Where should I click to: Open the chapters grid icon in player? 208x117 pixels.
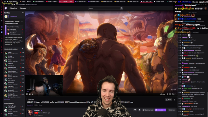click(x=27, y=94)
